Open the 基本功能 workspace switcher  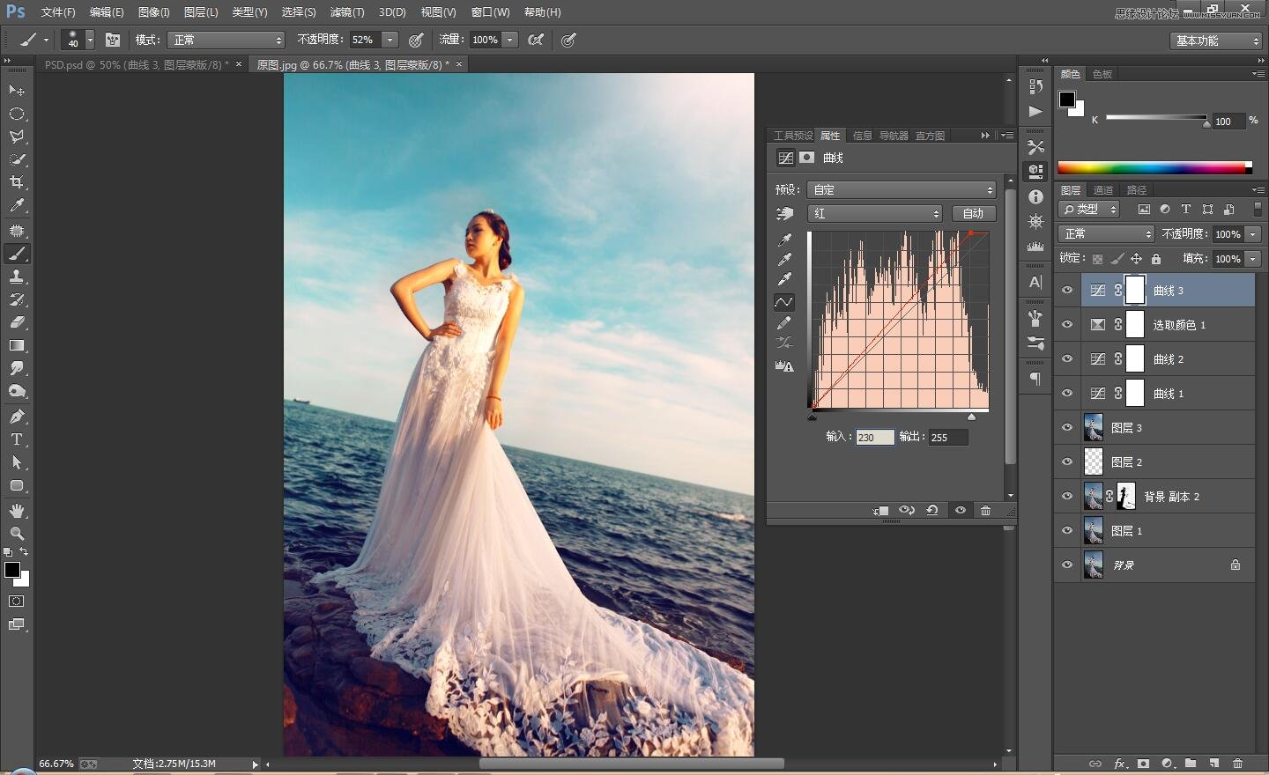(x=1217, y=41)
